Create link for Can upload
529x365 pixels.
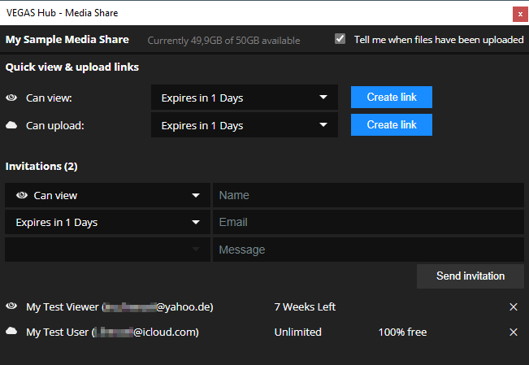[392, 125]
